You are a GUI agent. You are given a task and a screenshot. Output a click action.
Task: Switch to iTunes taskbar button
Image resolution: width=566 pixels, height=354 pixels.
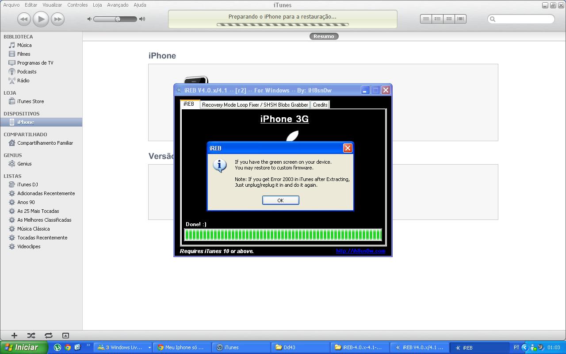click(x=241, y=347)
